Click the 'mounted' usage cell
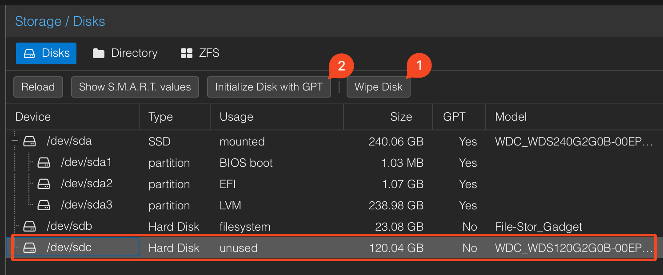 click(242, 142)
